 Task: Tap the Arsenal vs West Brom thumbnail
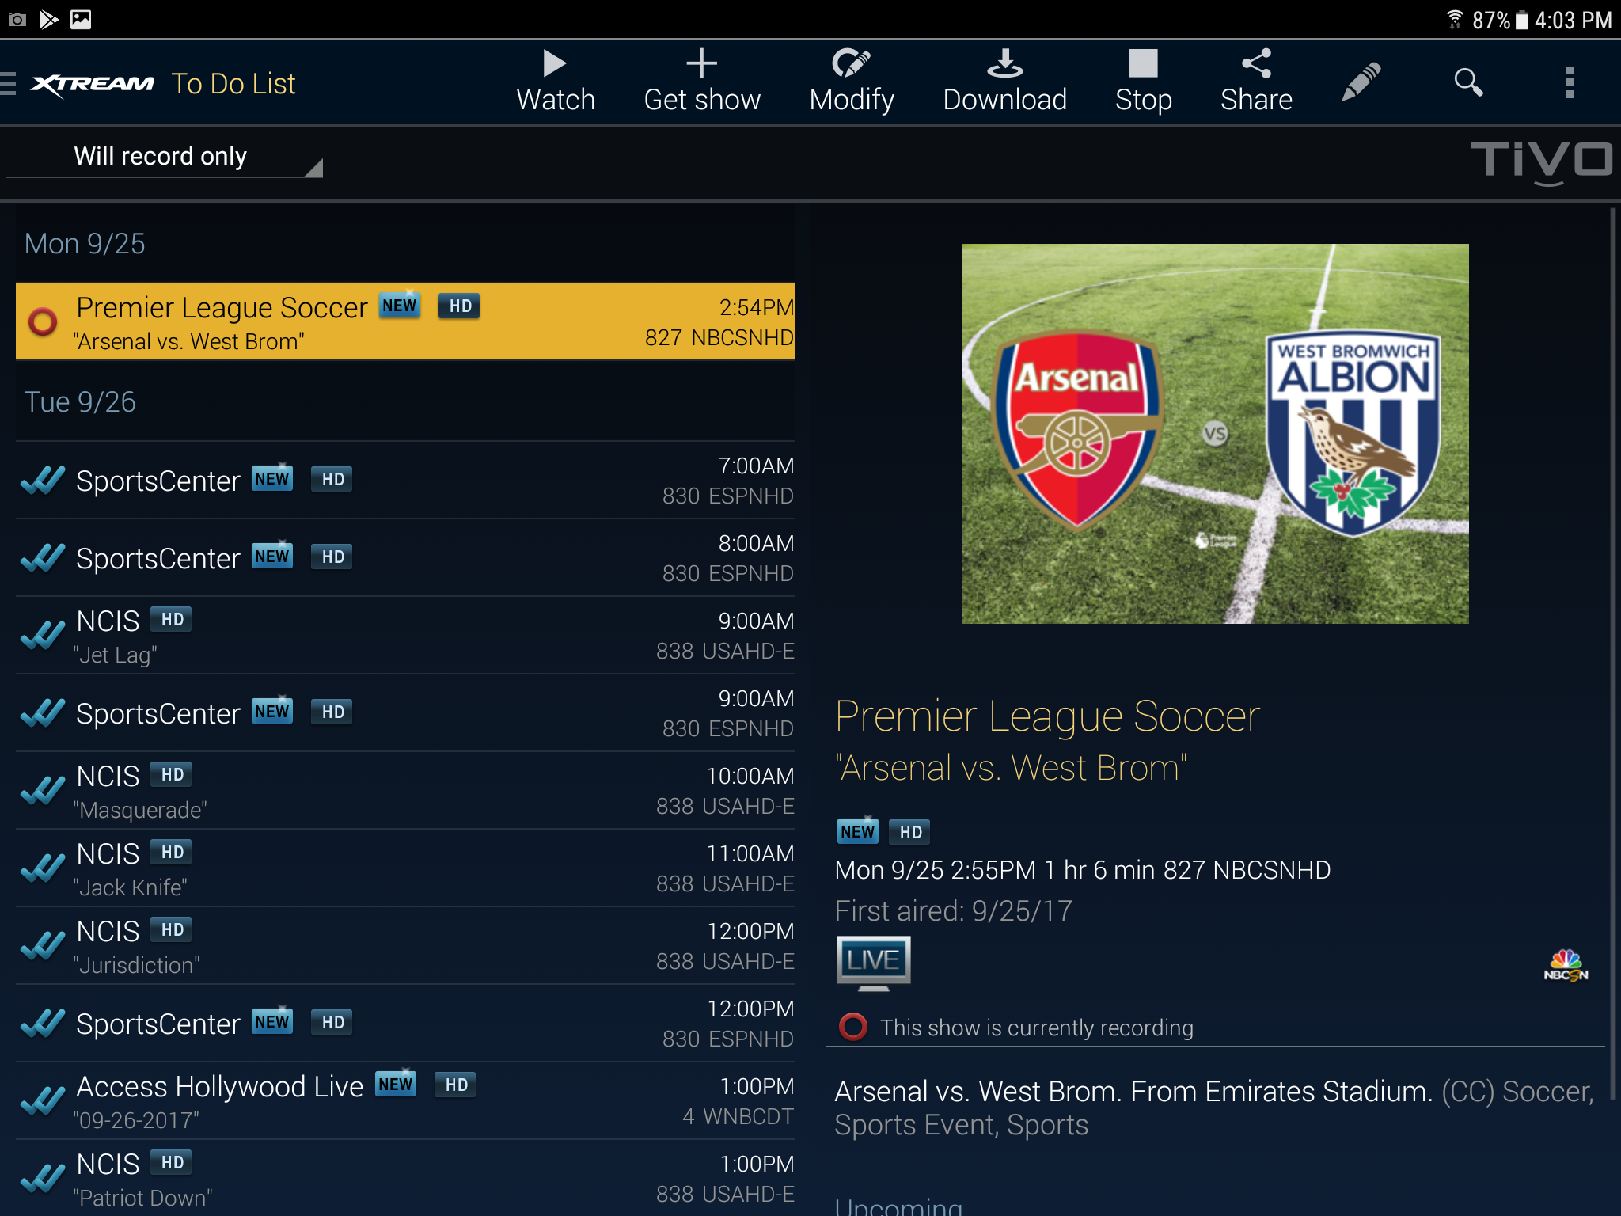(x=1215, y=434)
